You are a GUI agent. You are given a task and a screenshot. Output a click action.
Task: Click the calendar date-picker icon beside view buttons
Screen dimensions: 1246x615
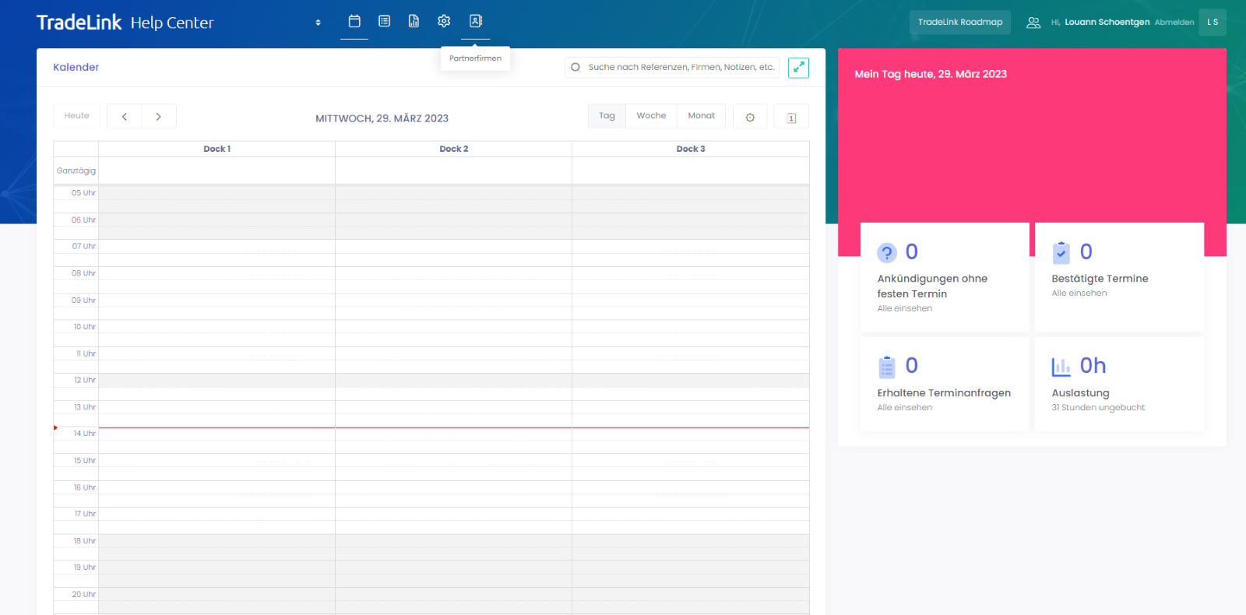pos(791,117)
